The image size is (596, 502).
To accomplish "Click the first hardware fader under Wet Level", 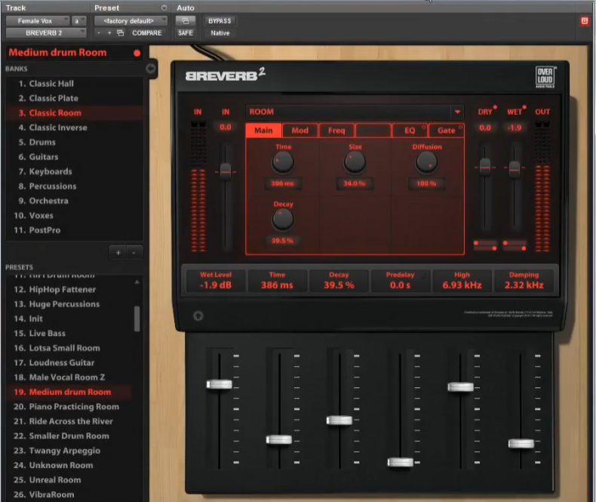I will [x=220, y=384].
